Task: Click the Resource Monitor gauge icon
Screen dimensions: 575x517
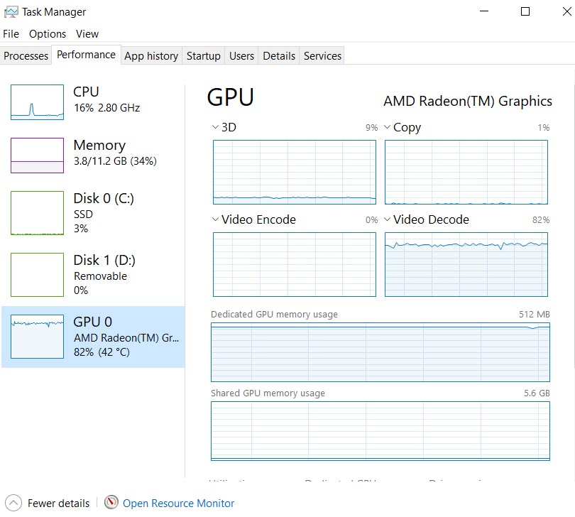Action: click(111, 502)
